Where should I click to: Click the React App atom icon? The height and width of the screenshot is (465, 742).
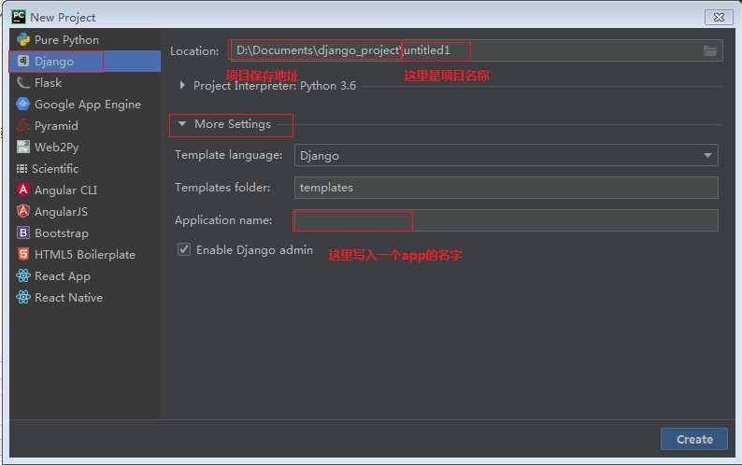click(22, 275)
